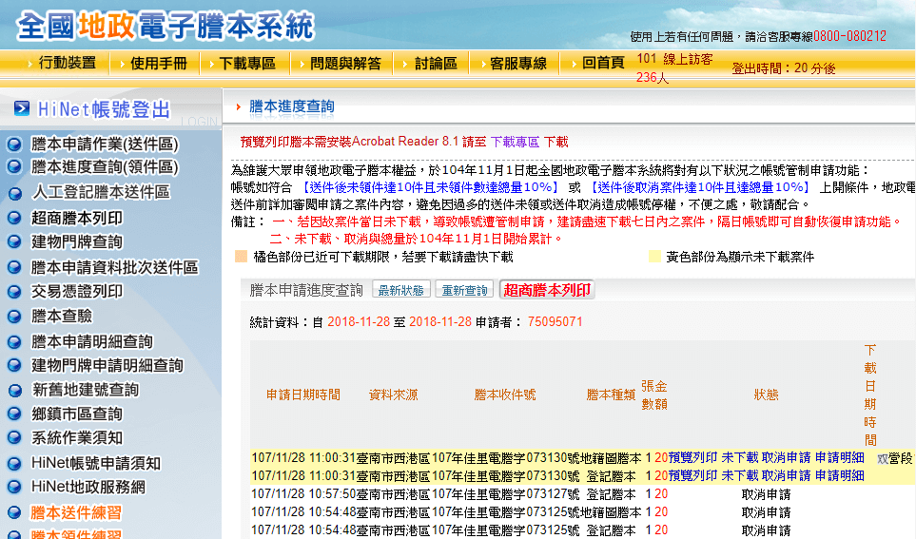Image resolution: width=916 pixels, height=539 pixels.
Task: Click the orange legend color swatch
Action: pyautogui.click(x=241, y=257)
